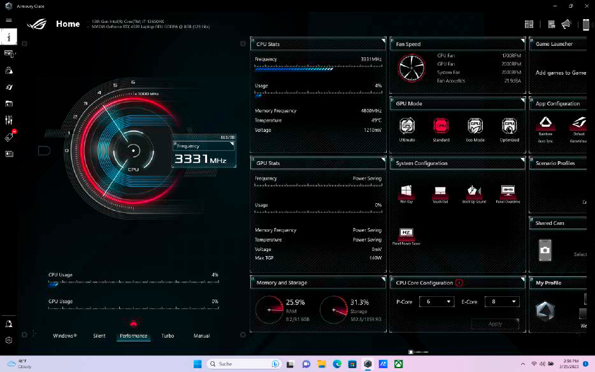Open the Xbox app from the taskbar

click(398, 364)
